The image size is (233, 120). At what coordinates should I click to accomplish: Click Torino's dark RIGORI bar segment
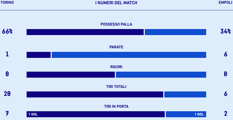(x=70, y=75)
